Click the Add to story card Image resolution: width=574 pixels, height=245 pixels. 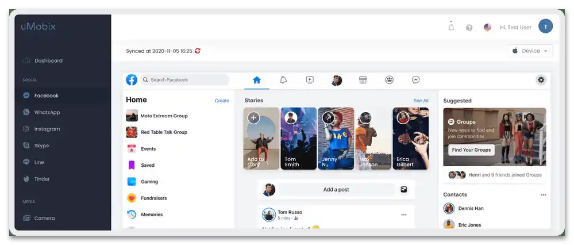[x=261, y=139]
